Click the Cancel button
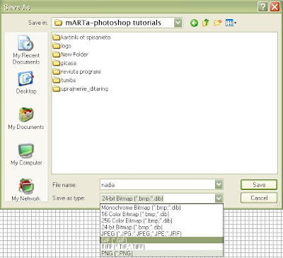This screenshot has width=283, height=258. point(259,198)
